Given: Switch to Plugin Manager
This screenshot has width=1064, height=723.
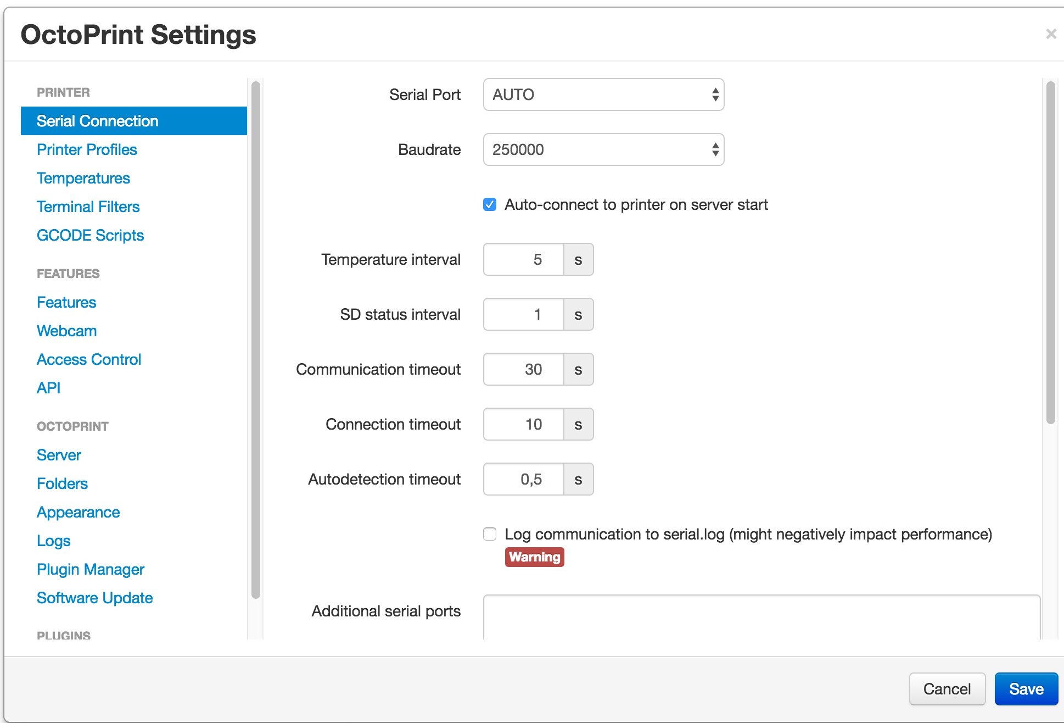Looking at the screenshot, I should 91,569.
